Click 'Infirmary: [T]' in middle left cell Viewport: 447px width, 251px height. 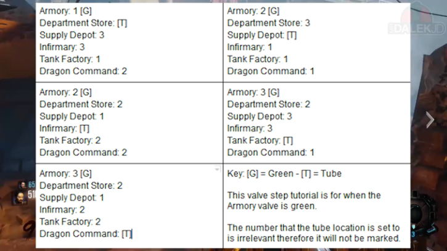(64, 128)
